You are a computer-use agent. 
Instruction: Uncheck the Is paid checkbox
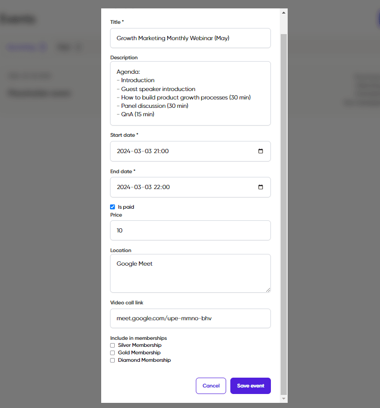click(112, 207)
